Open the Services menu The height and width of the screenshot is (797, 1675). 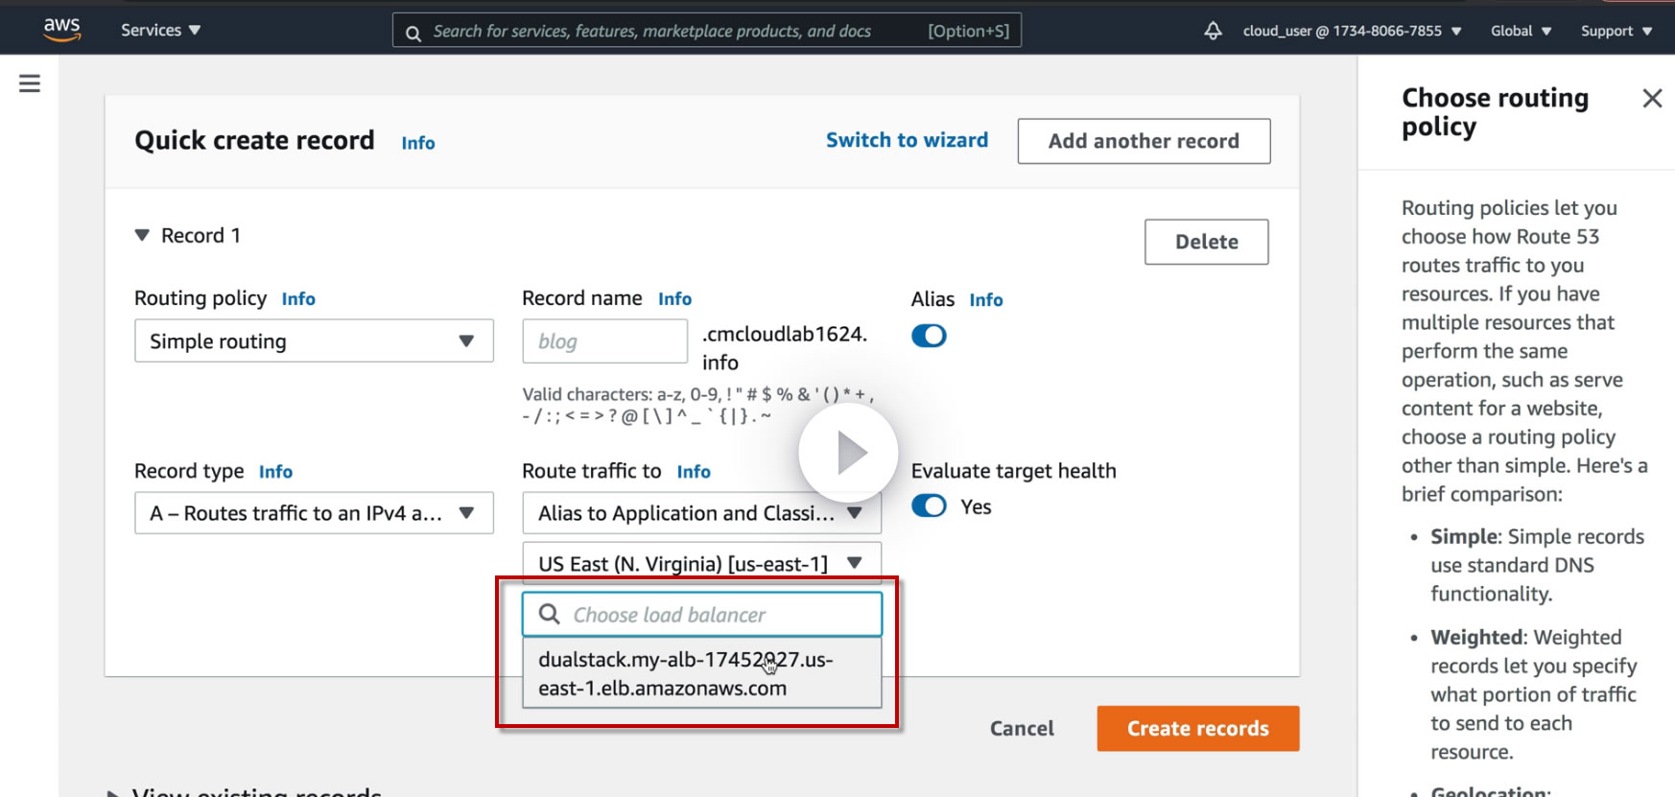[x=160, y=31]
